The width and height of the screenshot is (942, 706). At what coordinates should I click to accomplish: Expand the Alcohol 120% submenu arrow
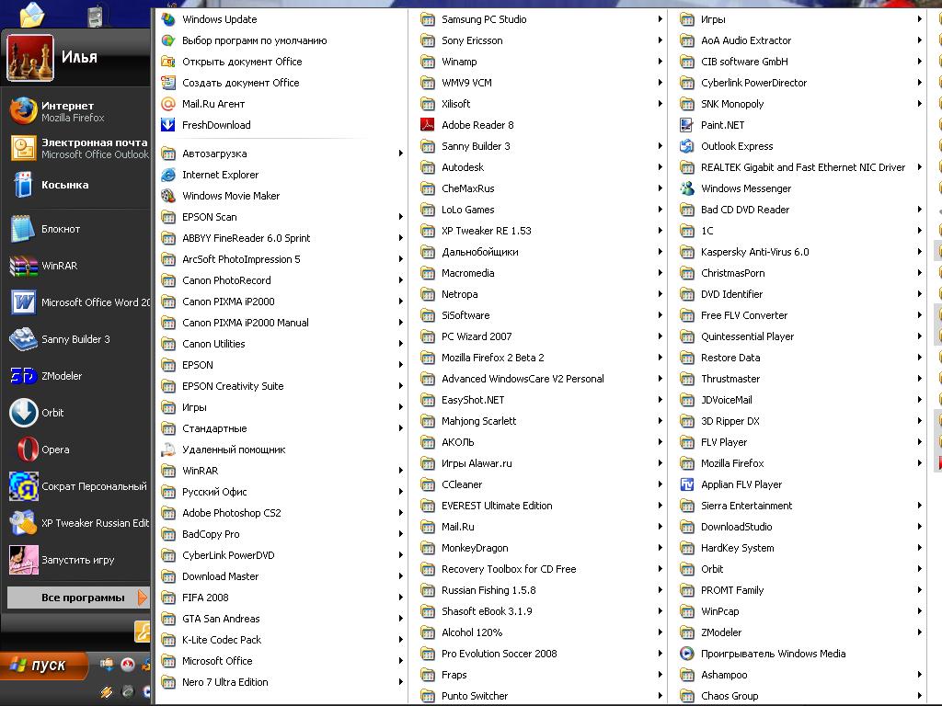pyautogui.click(x=660, y=632)
